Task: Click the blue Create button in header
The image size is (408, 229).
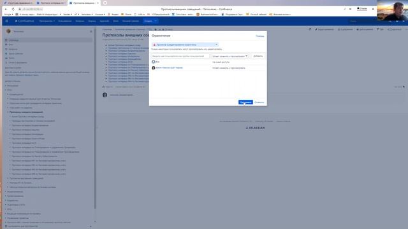Action: tap(148, 21)
